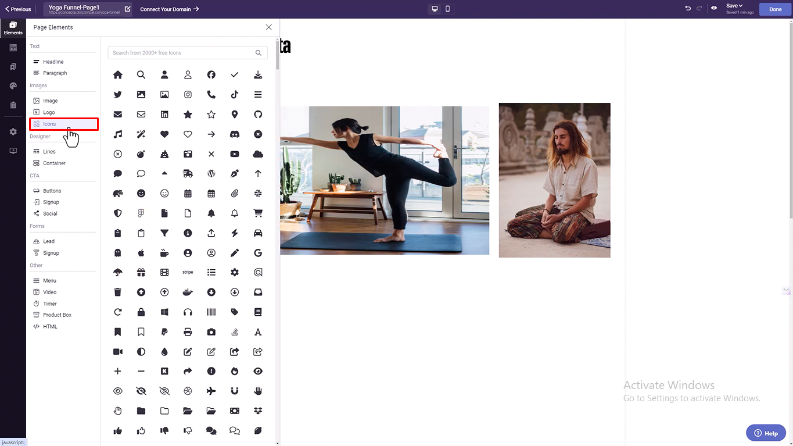Viewport: 793px width, 446px height.
Task: Open the Elements sidebar tab
Action: point(13,28)
